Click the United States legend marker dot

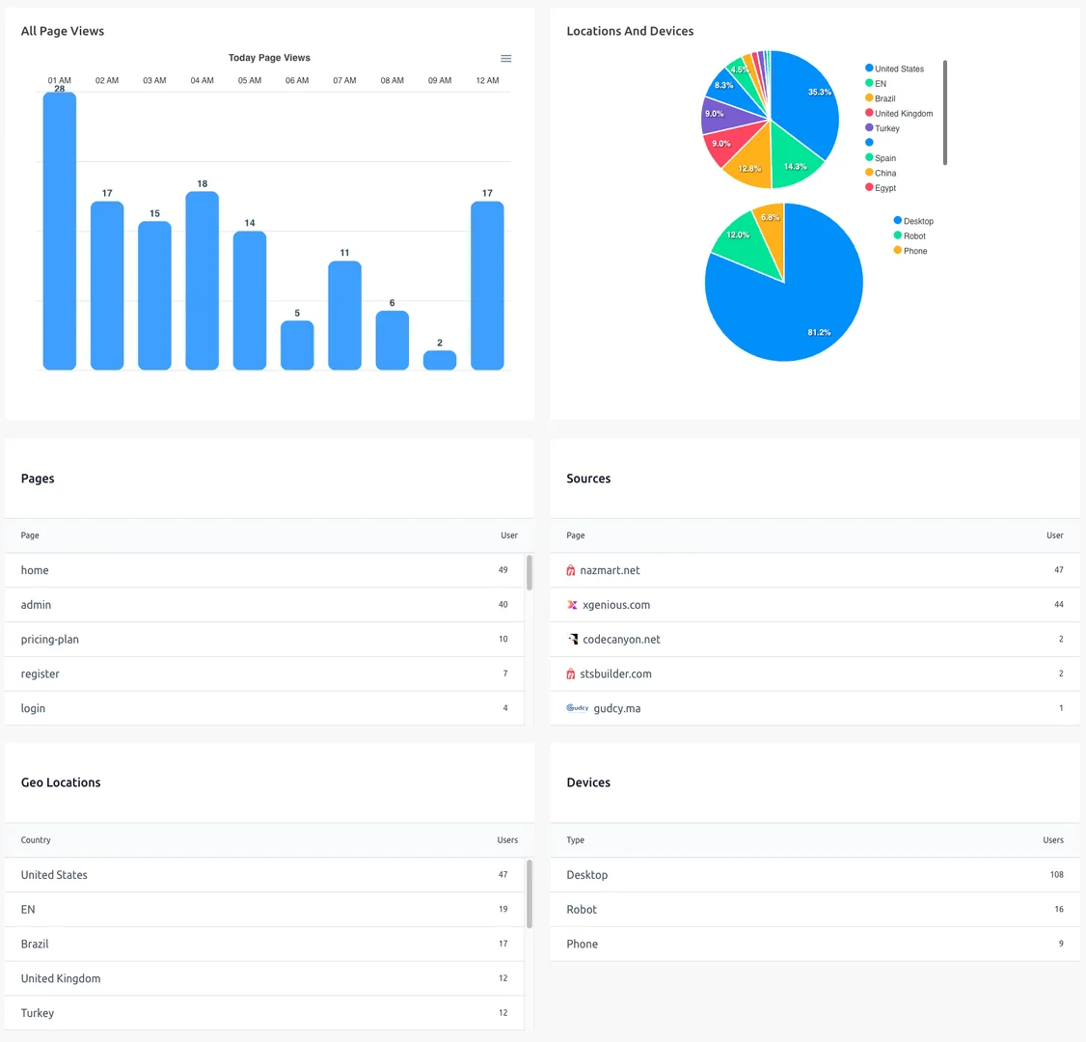[869, 69]
